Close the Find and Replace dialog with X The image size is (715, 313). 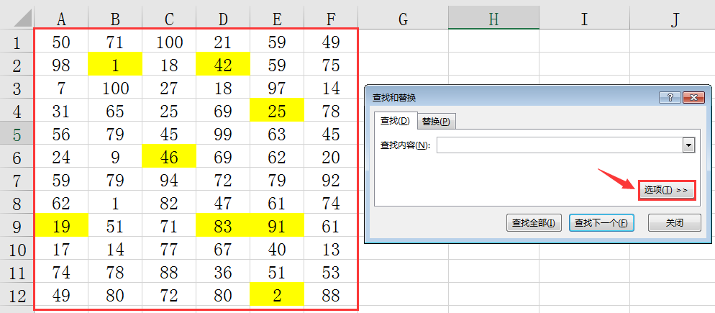tap(693, 97)
